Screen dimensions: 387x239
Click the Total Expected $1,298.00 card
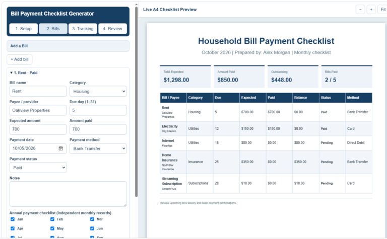click(185, 76)
